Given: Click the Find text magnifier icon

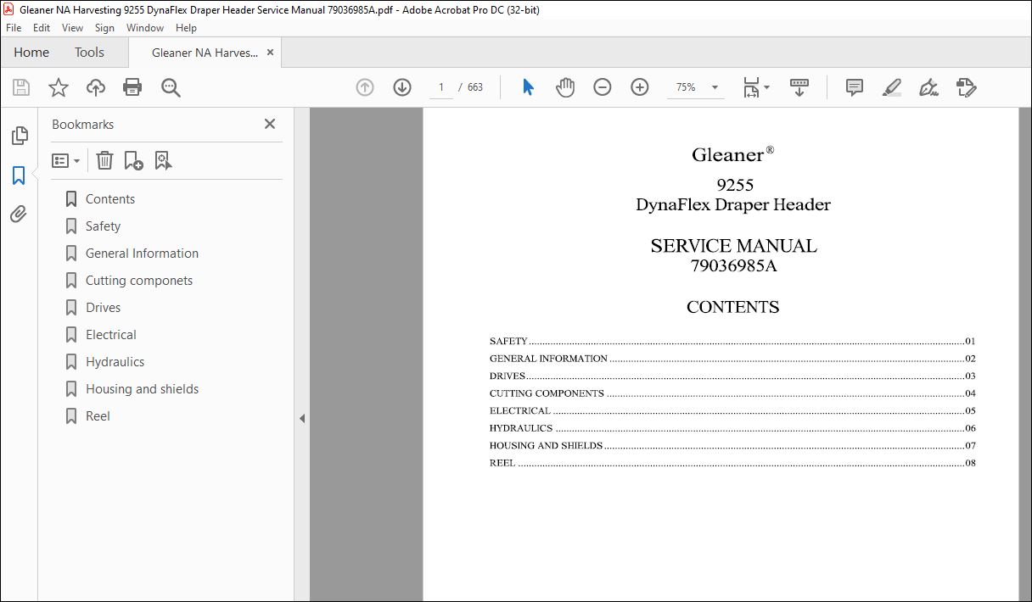Looking at the screenshot, I should pos(171,87).
